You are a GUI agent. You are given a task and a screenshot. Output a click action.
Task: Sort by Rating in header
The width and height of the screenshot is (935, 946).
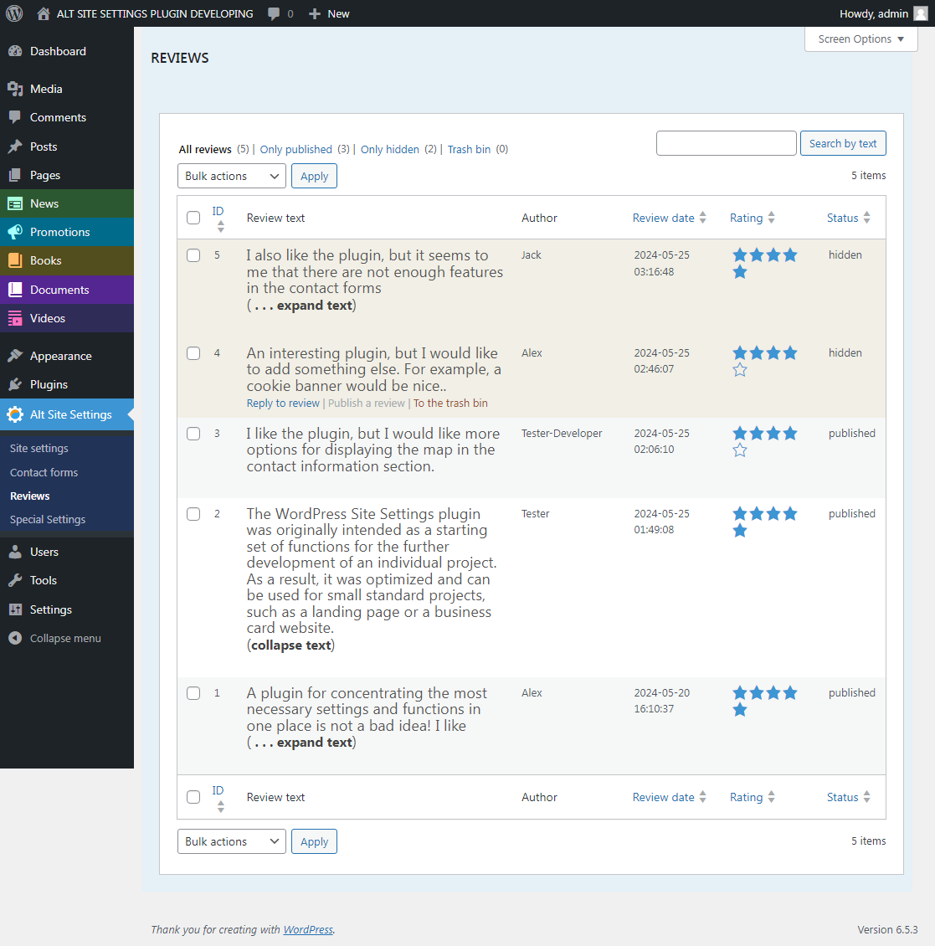click(x=753, y=218)
